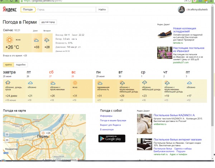
Task: Open Настоящее постельное из Иваново ad link
Action: (x=188, y=49)
